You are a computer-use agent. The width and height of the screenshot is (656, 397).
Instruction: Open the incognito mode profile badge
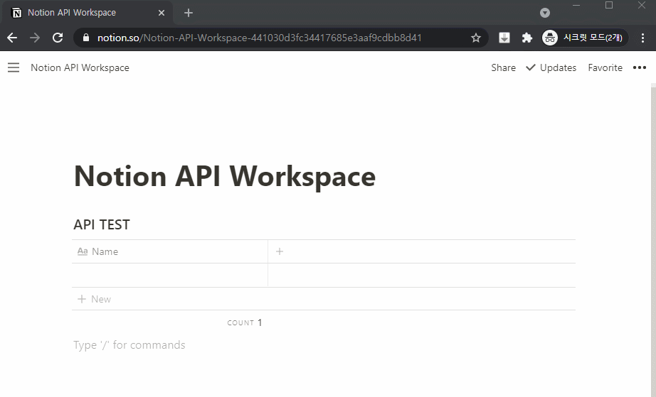(584, 38)
